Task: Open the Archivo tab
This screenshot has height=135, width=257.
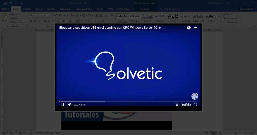Action: (5, 9)
